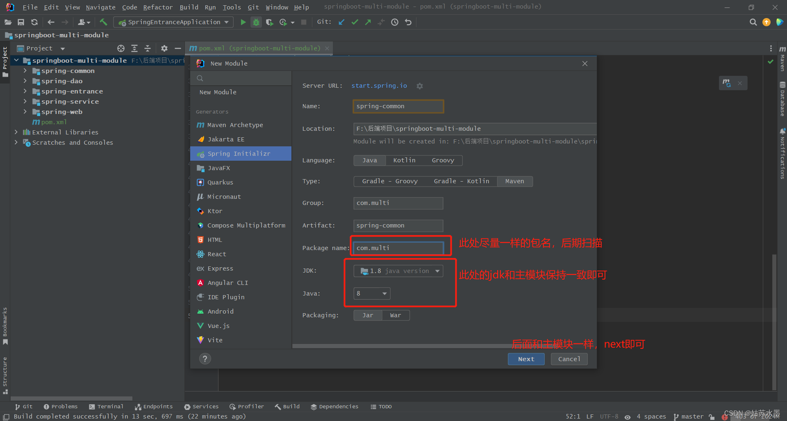Select Java language option
787x421 pixels.
[370, 160]
